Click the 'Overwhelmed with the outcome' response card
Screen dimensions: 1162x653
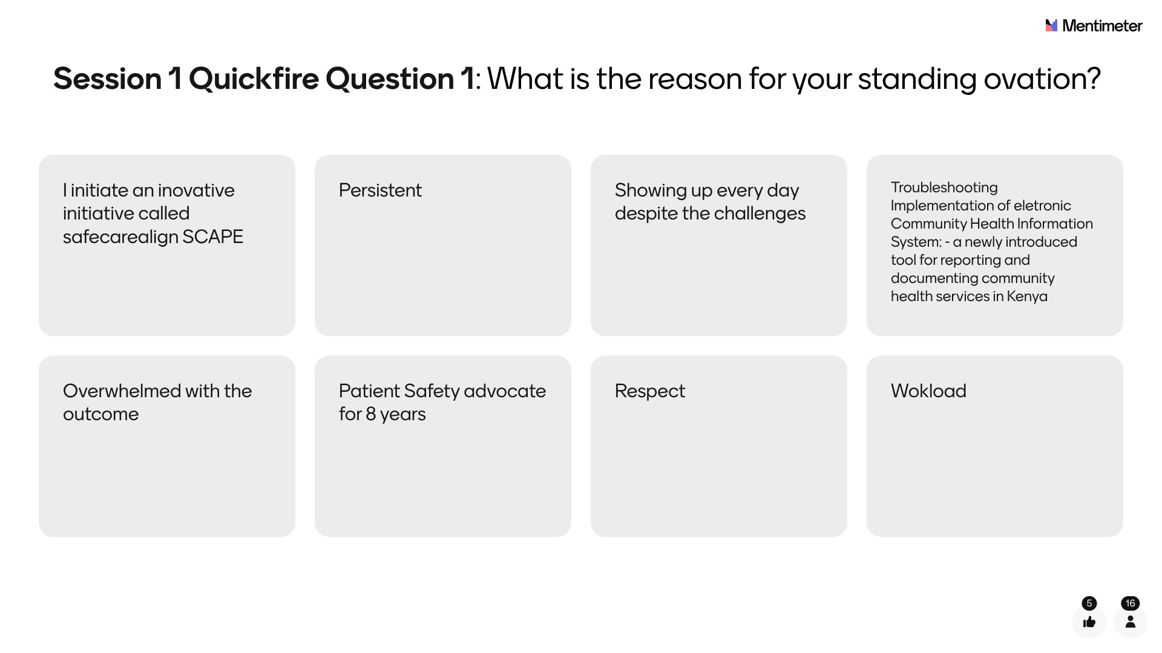click(166, 446)
